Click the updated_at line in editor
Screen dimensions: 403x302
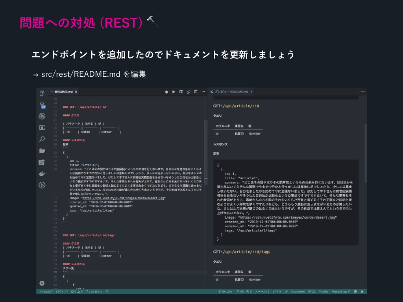[x=101, y=206]
